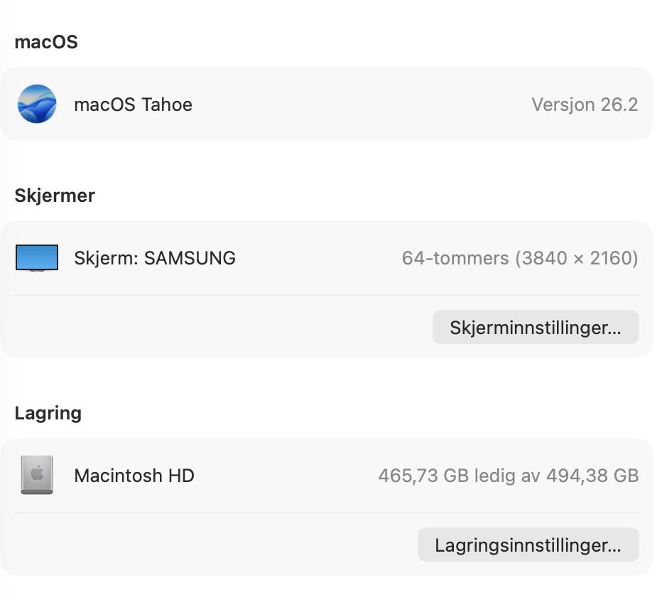Click the divider line under the SAMSUNG row

[x=327, y=295]
